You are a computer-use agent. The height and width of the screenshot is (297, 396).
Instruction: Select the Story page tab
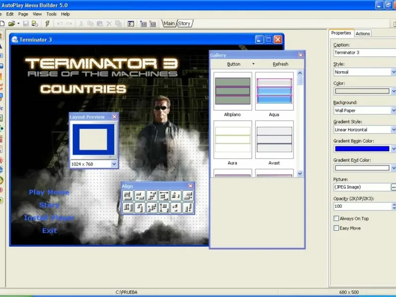pos(184,23)
